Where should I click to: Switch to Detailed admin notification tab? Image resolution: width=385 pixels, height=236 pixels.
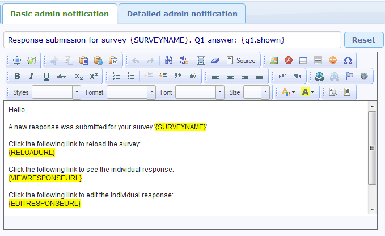point(182,14)
